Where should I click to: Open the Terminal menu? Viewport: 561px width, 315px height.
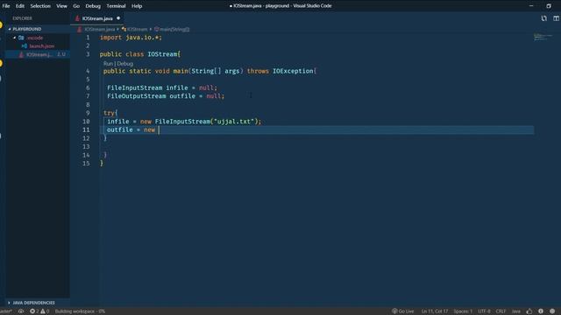(x=116, y=6)
